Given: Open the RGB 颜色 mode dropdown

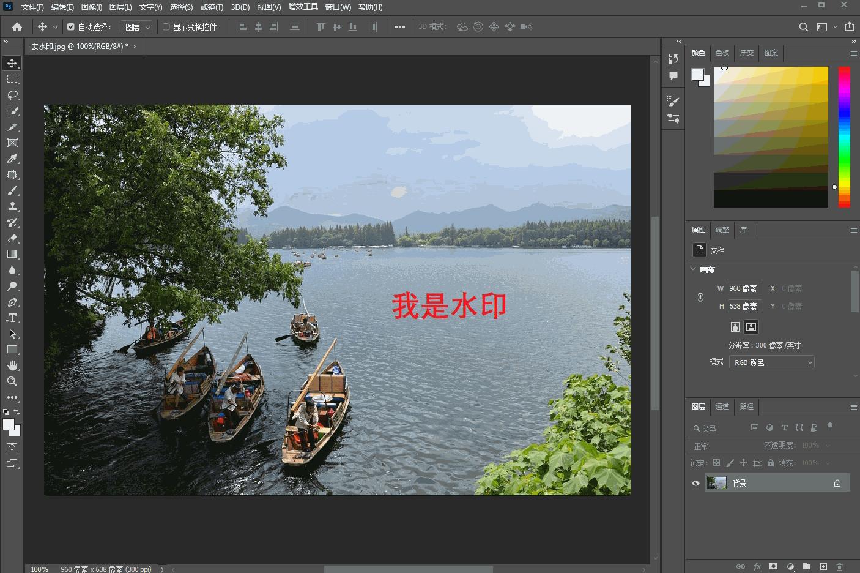Looking at the screenshot, I should tap(771, 362).
